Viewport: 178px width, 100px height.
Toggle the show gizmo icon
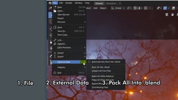click(x=165, y=8)
